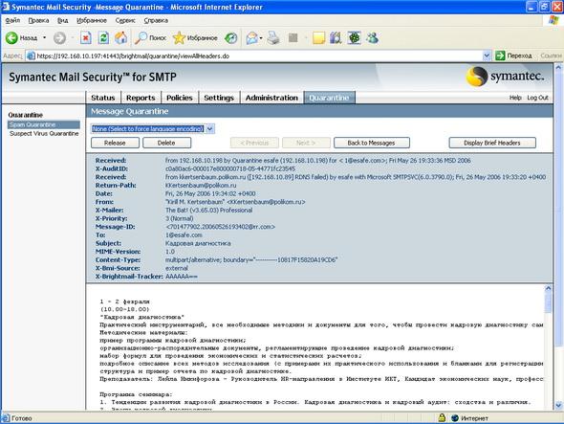Switch to the Status tab

pos(103,98)
